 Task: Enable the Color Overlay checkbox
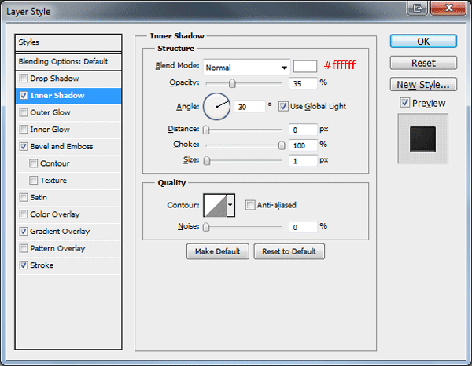(x=23, y=214)
